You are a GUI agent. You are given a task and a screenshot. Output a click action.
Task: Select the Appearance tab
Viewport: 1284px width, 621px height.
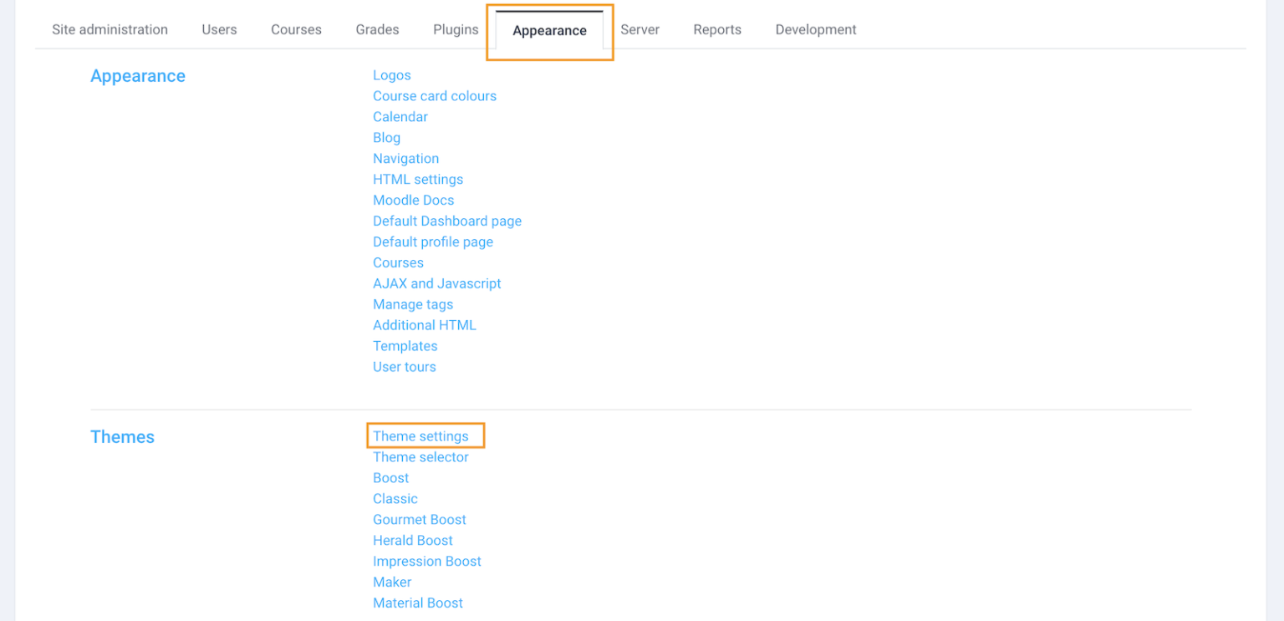click(x=549, y=30)
